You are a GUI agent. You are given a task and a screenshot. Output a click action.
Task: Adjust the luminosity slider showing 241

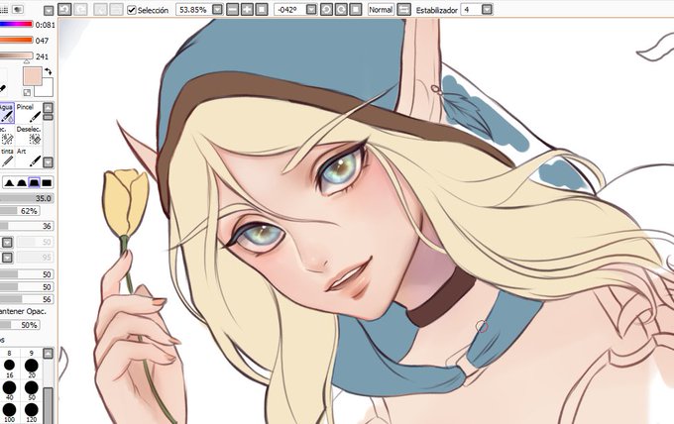pos(16,55)
